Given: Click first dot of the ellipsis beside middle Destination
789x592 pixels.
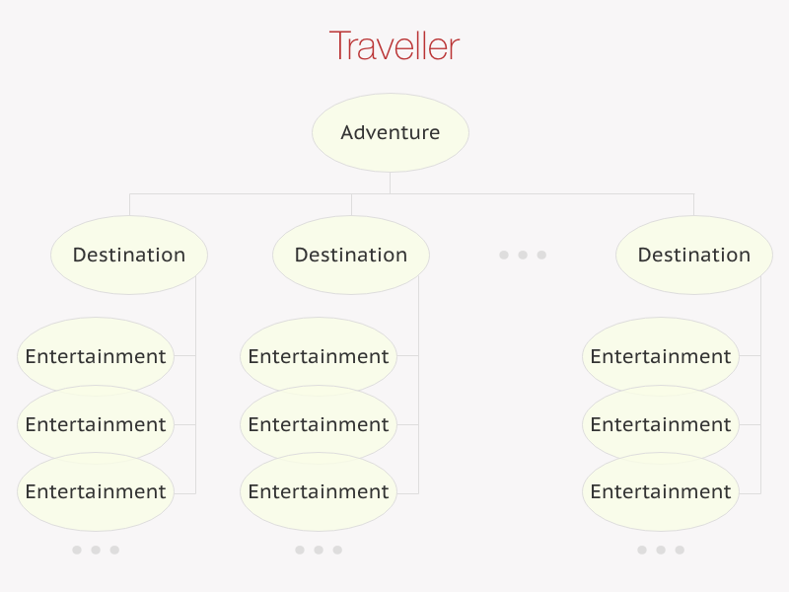Looking at the screenshot, I should 504,255.
